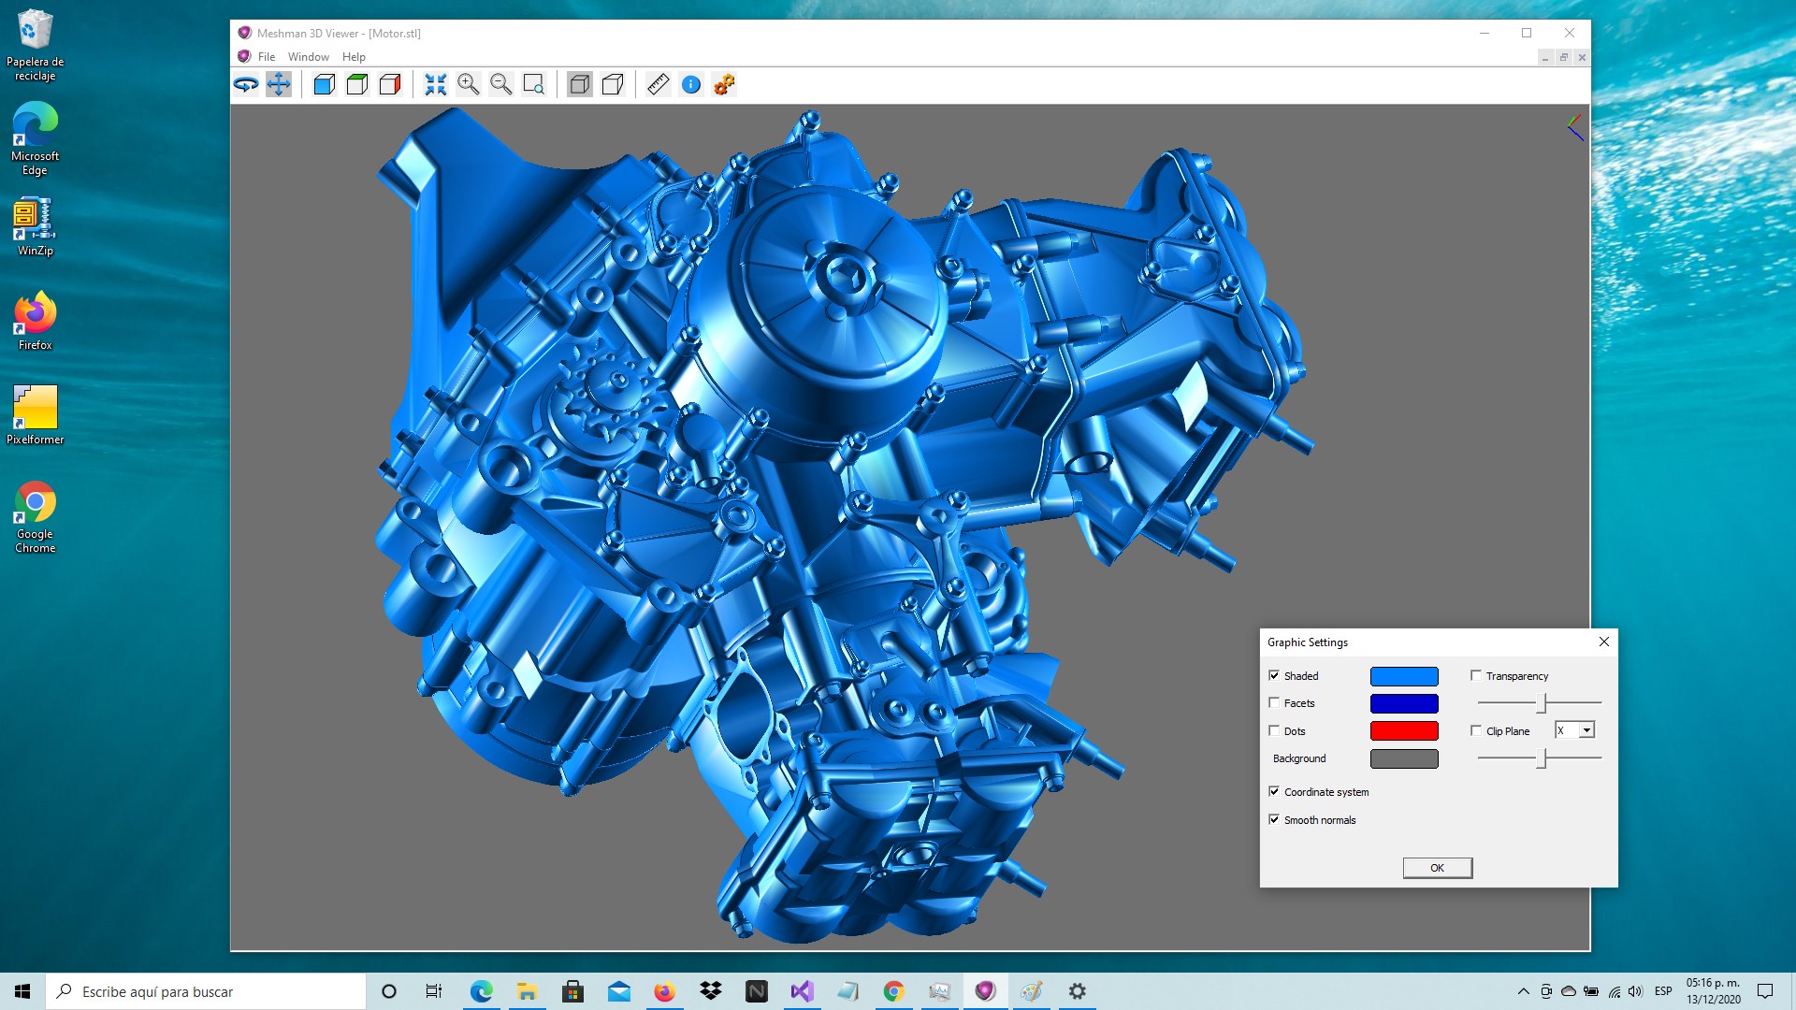Open the File menu
This screenshot has height=1010, width=1796.
(x=267, y=57)
